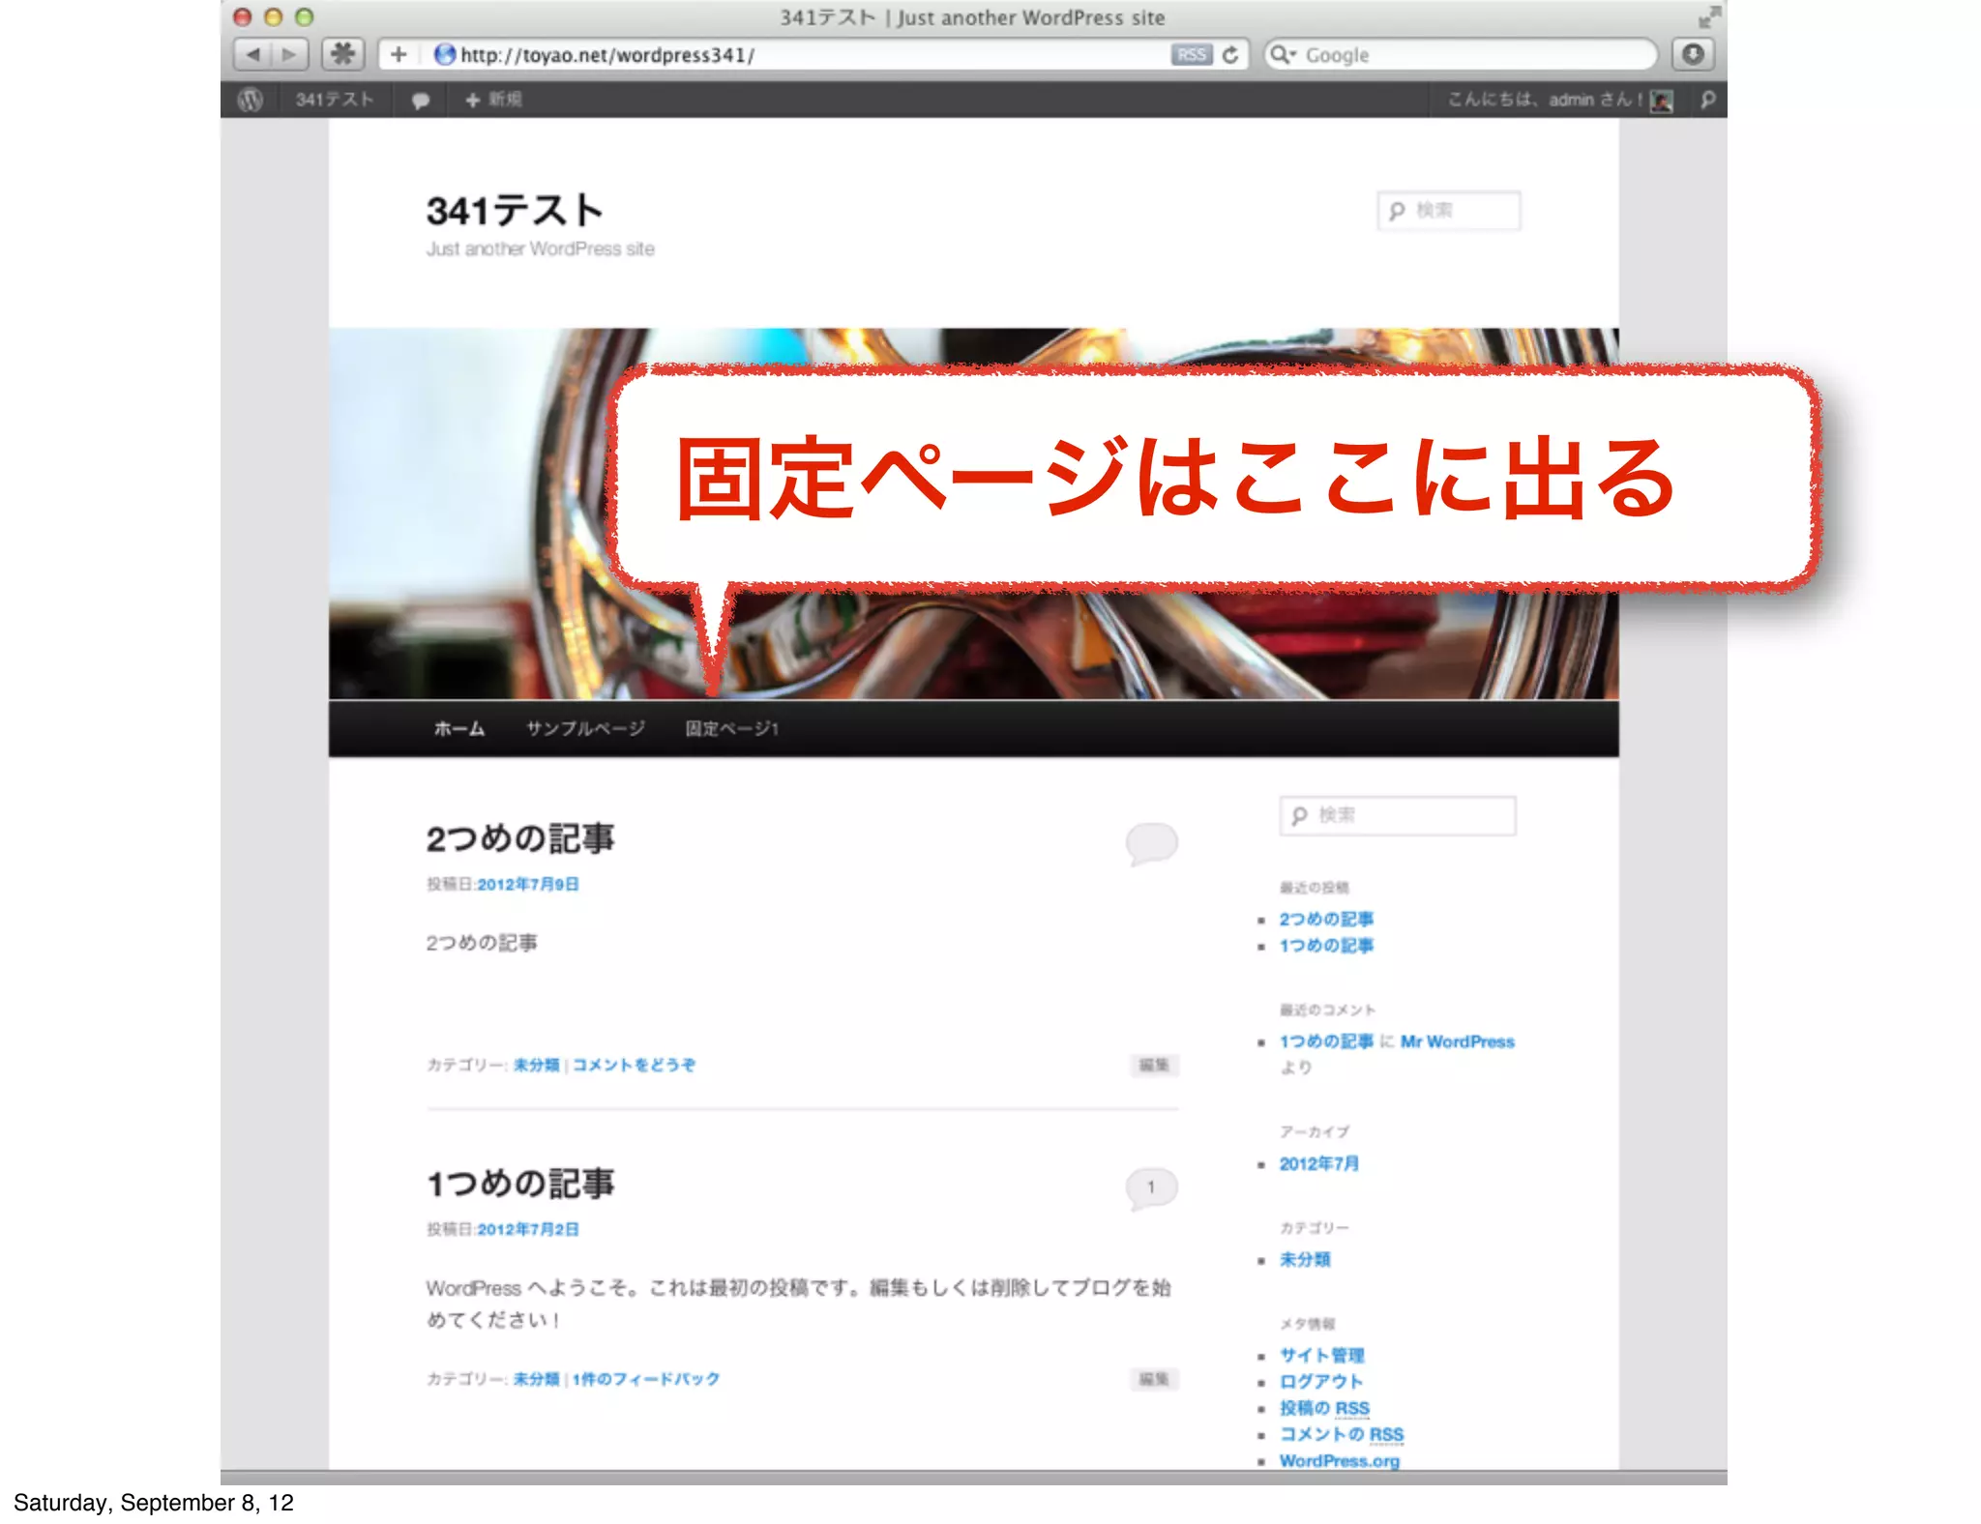The width and height of the screenshot is (1981, 1524).
Task: Click the RSS badge in the address bar
Action: (x=1192, y=55)
